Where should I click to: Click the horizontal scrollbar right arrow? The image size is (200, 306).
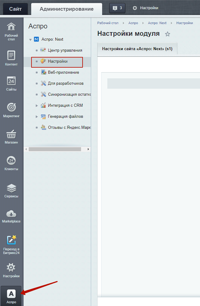coord(88,149)
